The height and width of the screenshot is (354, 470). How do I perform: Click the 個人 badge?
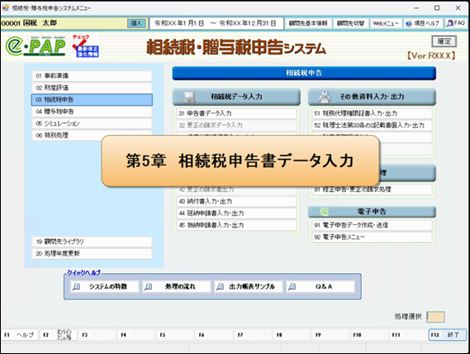point(136,23)
